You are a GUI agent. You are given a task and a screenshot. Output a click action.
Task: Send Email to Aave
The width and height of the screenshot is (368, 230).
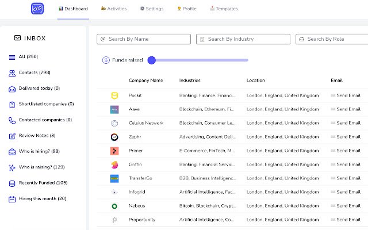[346, 109]
